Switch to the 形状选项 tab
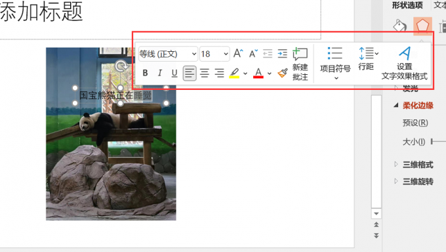Viewport: 446px width, 252px height. point(407,5)
